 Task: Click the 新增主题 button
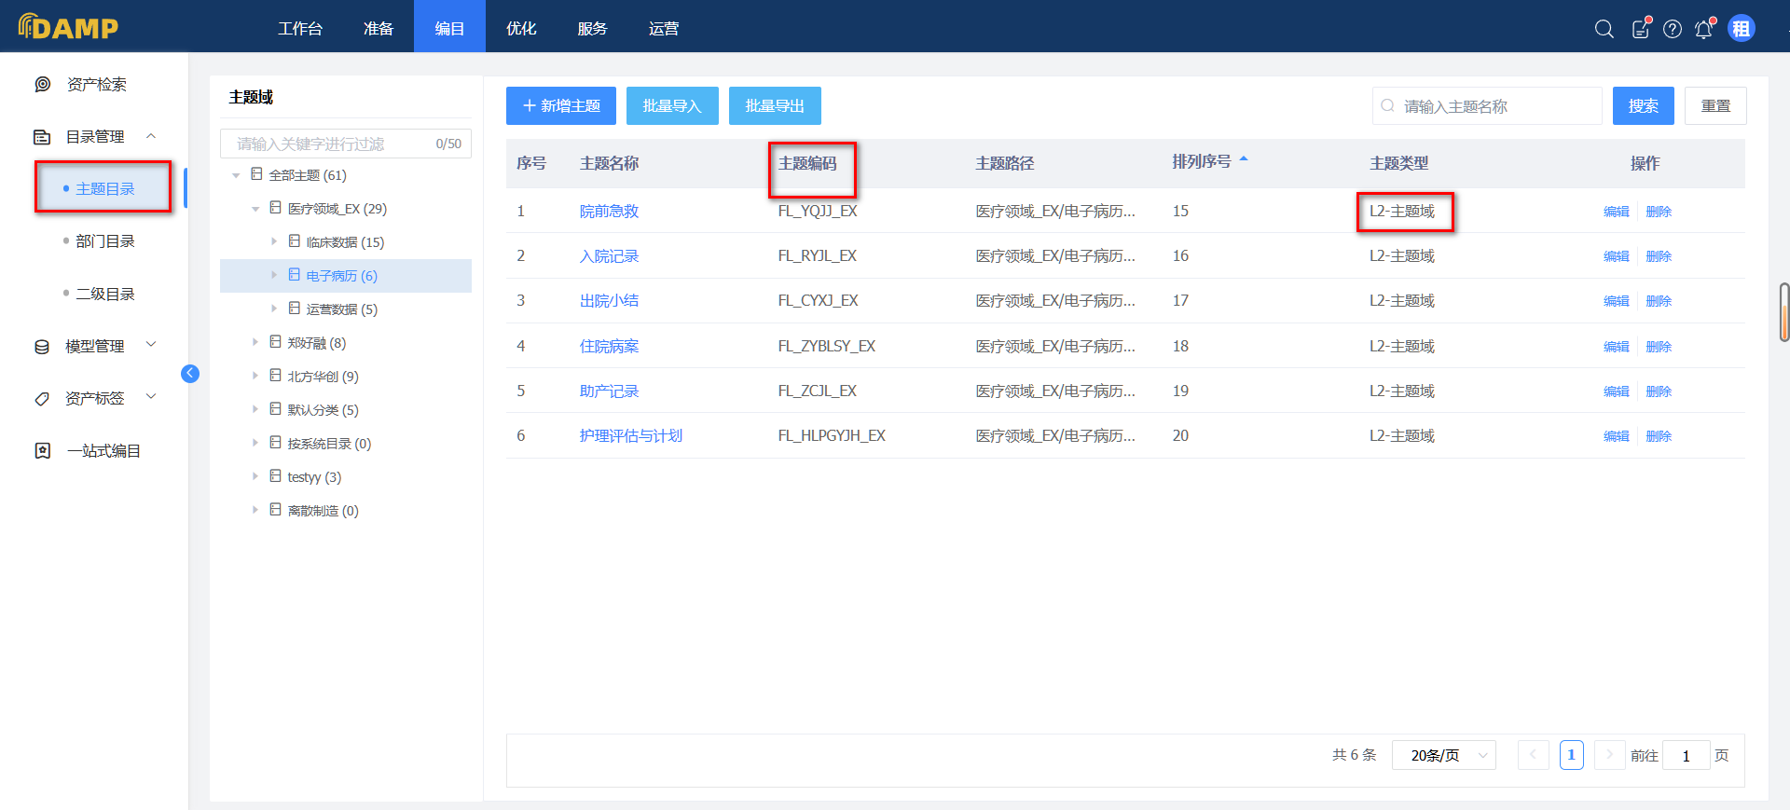pyautogui.click(x=561, y=106)
